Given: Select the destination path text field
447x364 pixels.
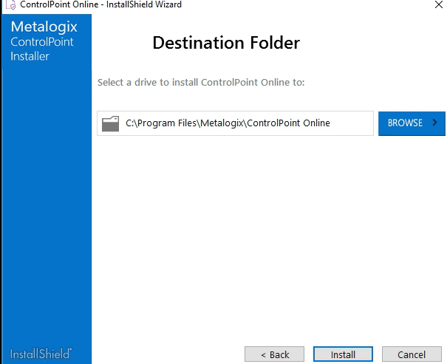Looking at the screenshot, I should pos(235,123).
